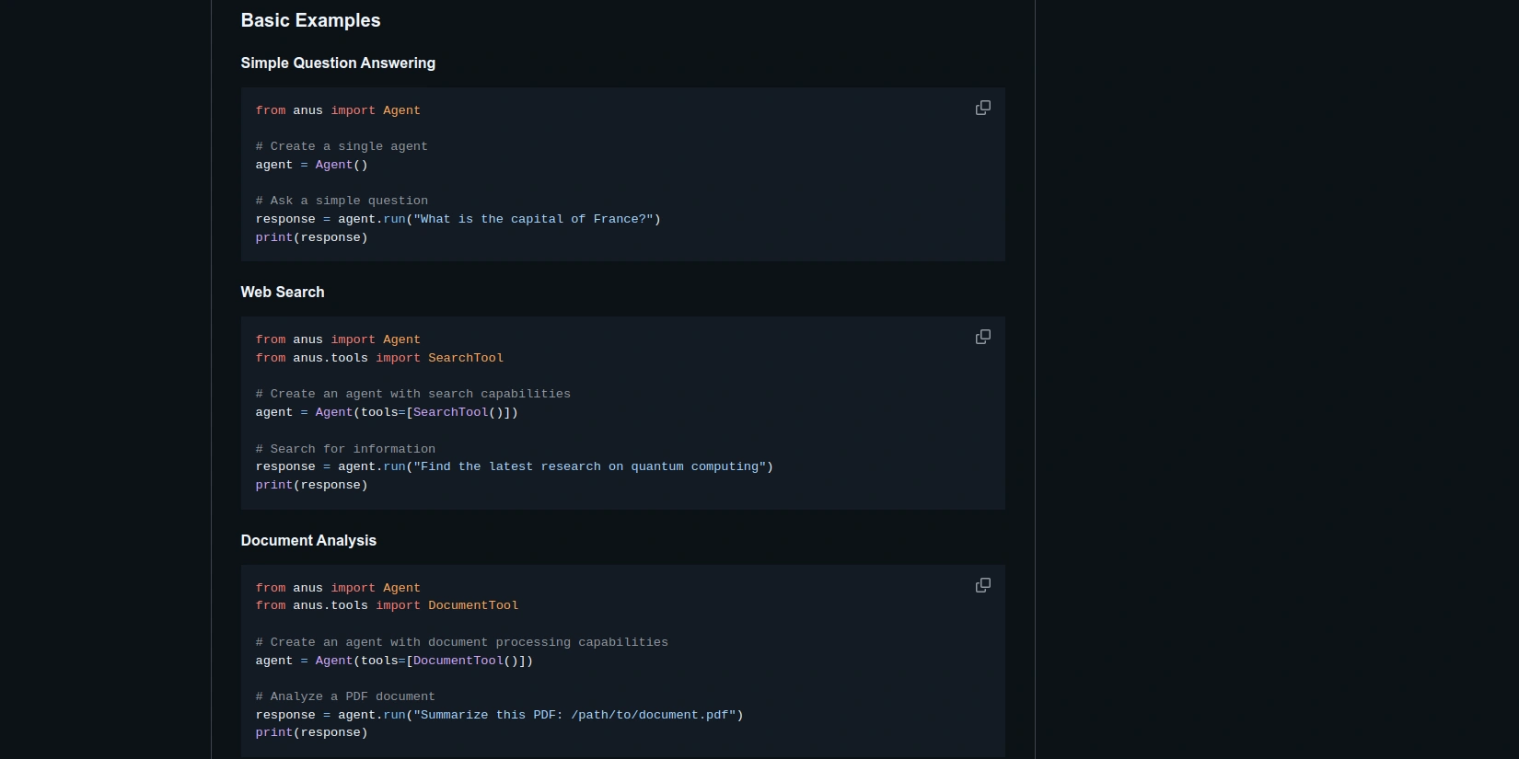Click the "# Create a single agent" comment
The width and height of the screenshot is (1519, 759).
(x=342, y=146)
